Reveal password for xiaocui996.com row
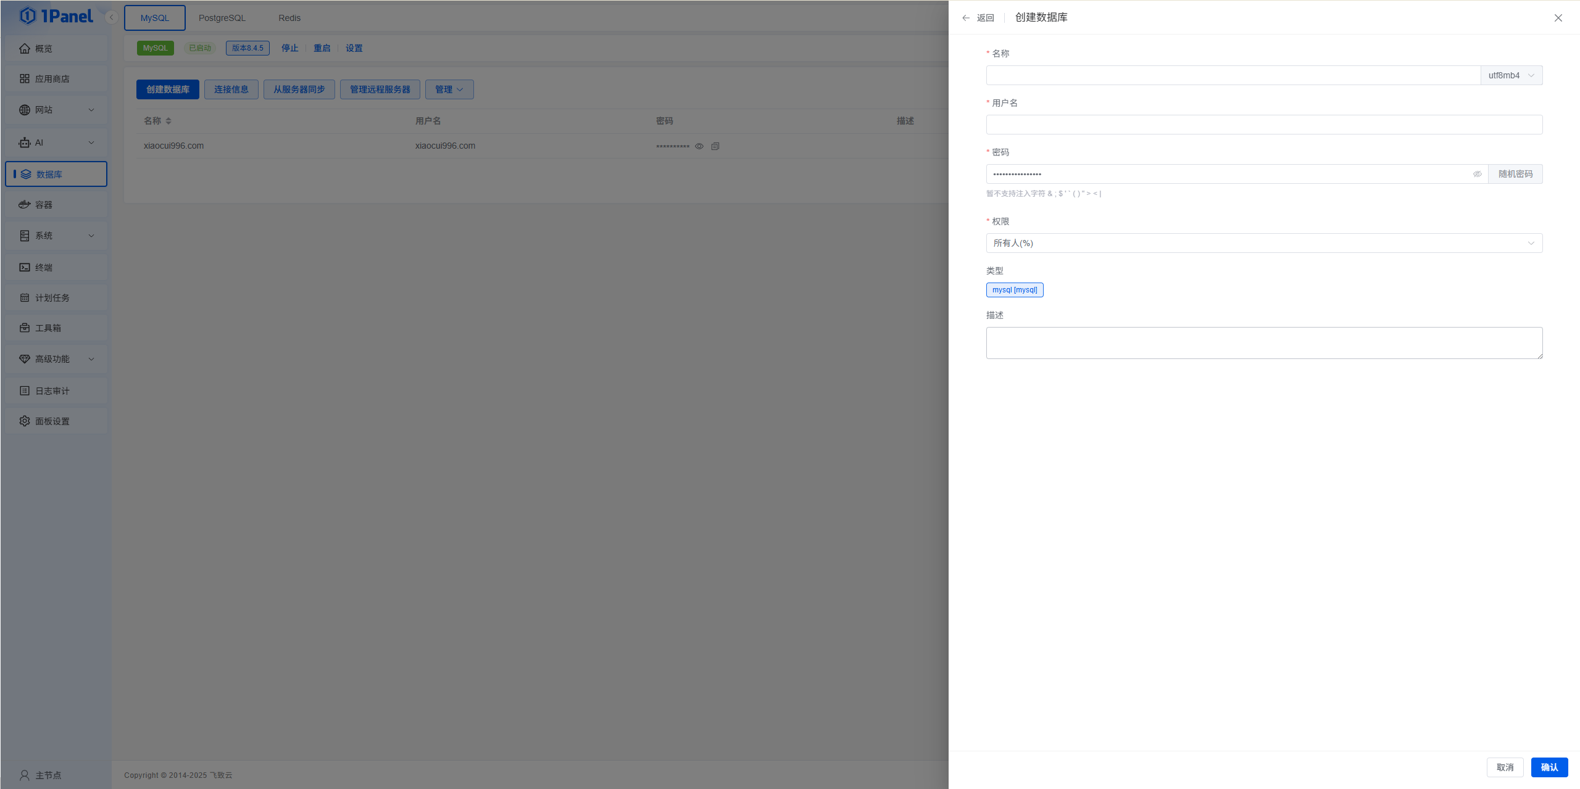1580x789 pixels. (x=699, y=146)
